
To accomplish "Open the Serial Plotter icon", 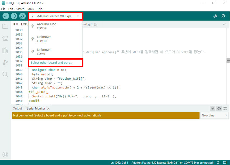I will [215, 16].
